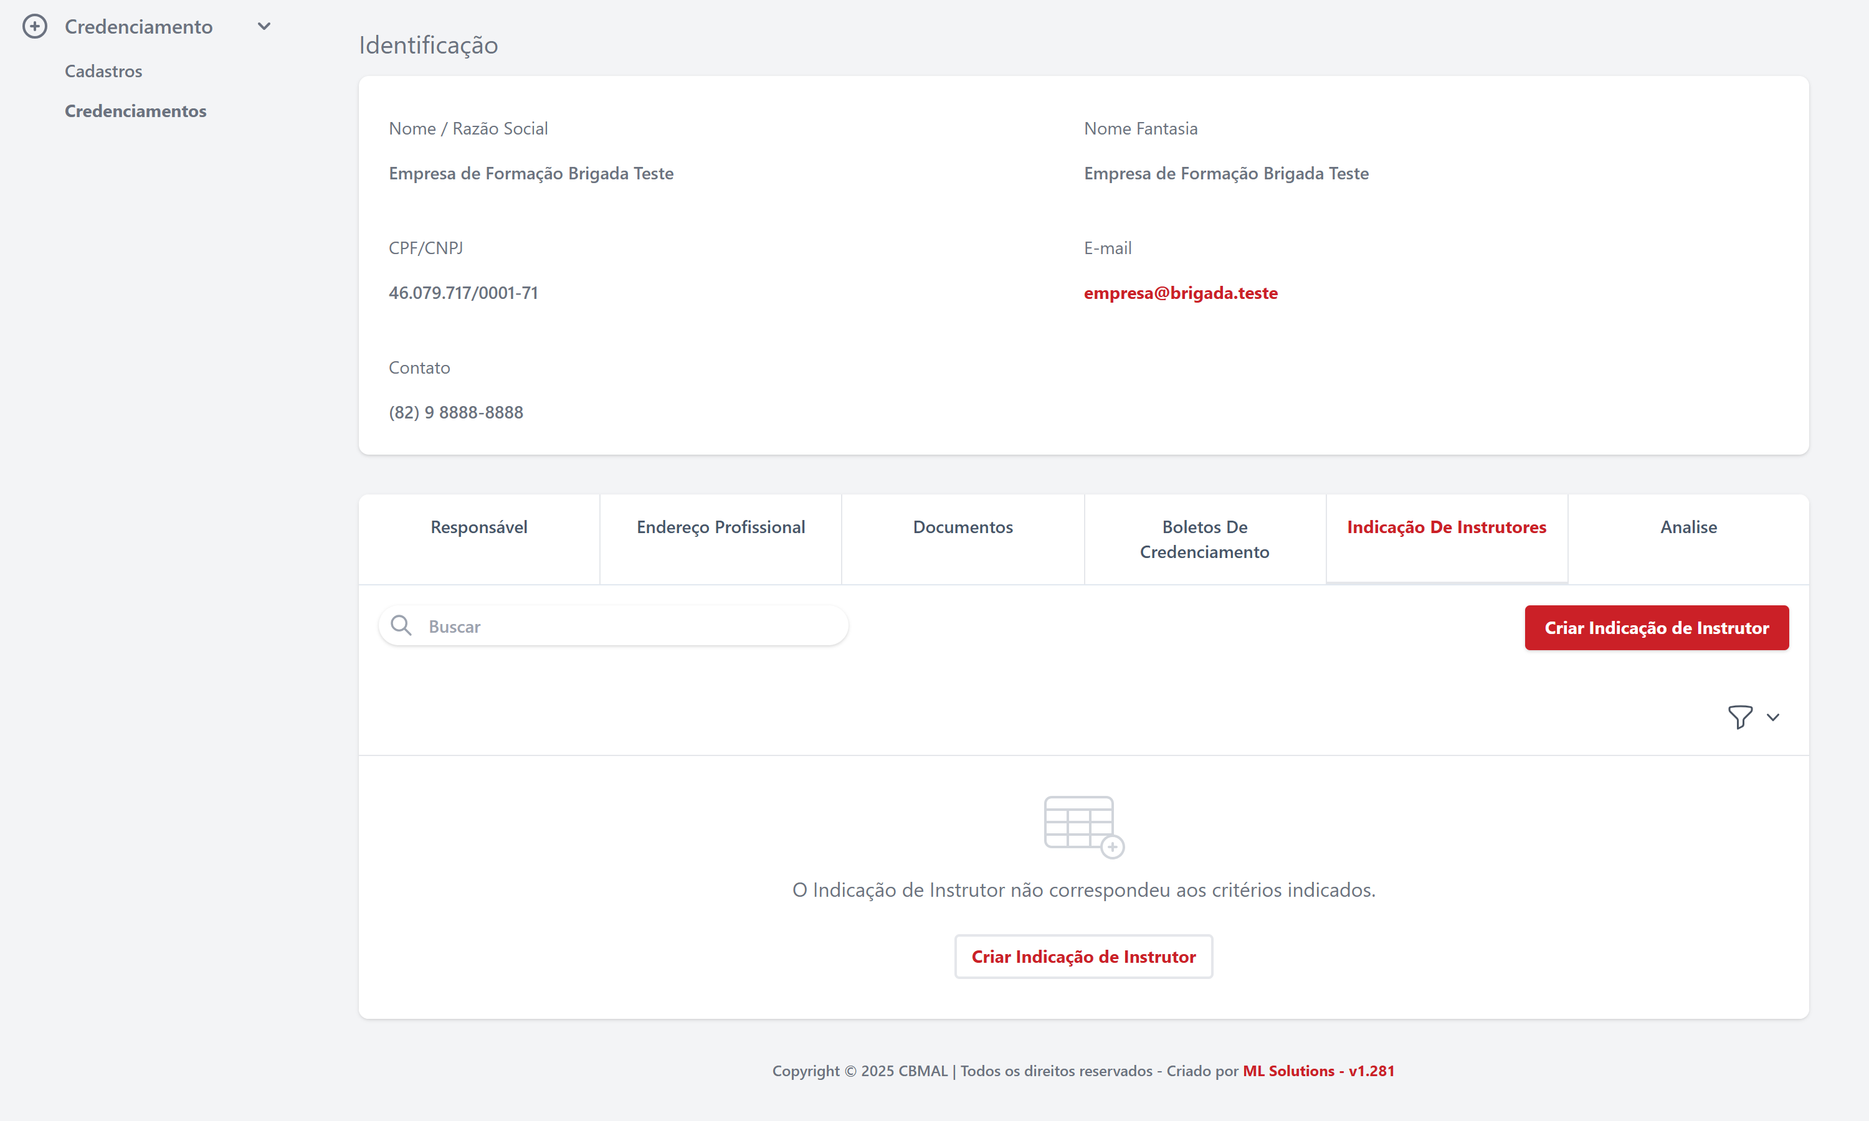This screenshot has width=1869, height=1121.
Task: Go to the Analise tab
Action: (1688, 527)
